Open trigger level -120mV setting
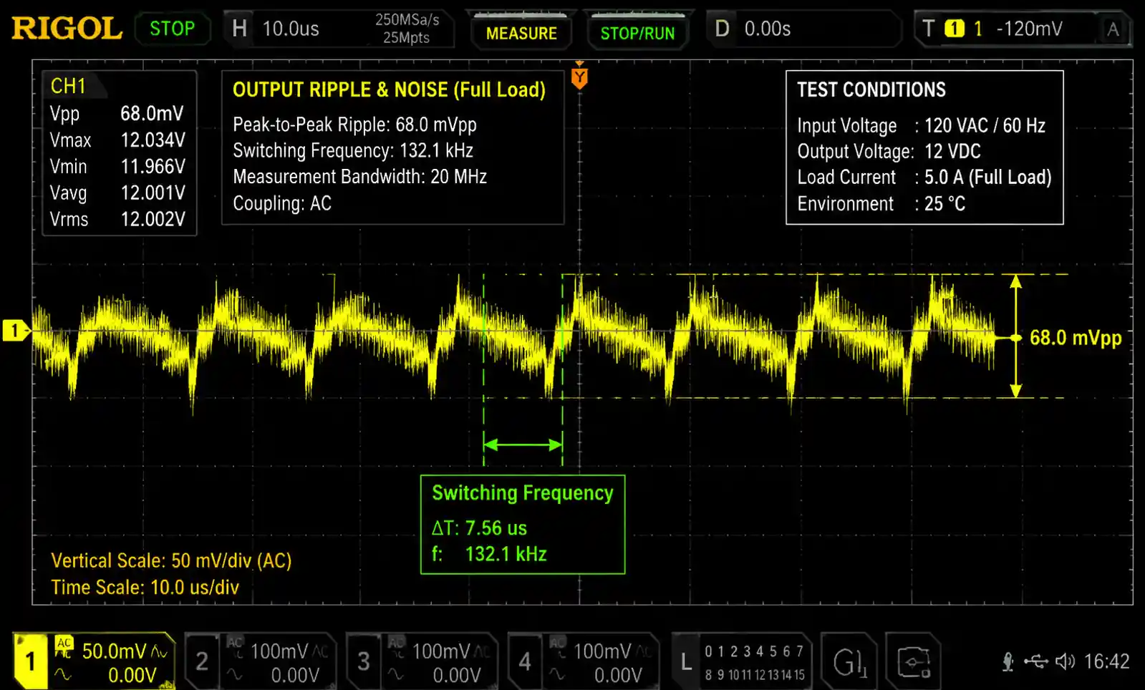Viewport: 1145px width, 690px height. tap(1029, 29)
